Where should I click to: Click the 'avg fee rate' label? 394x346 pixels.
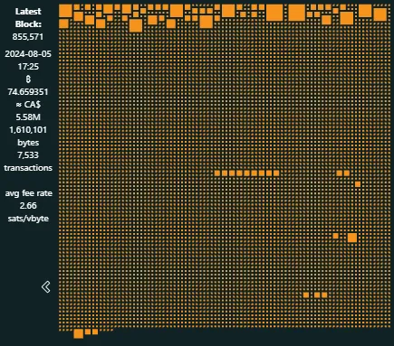coord(28,193)
